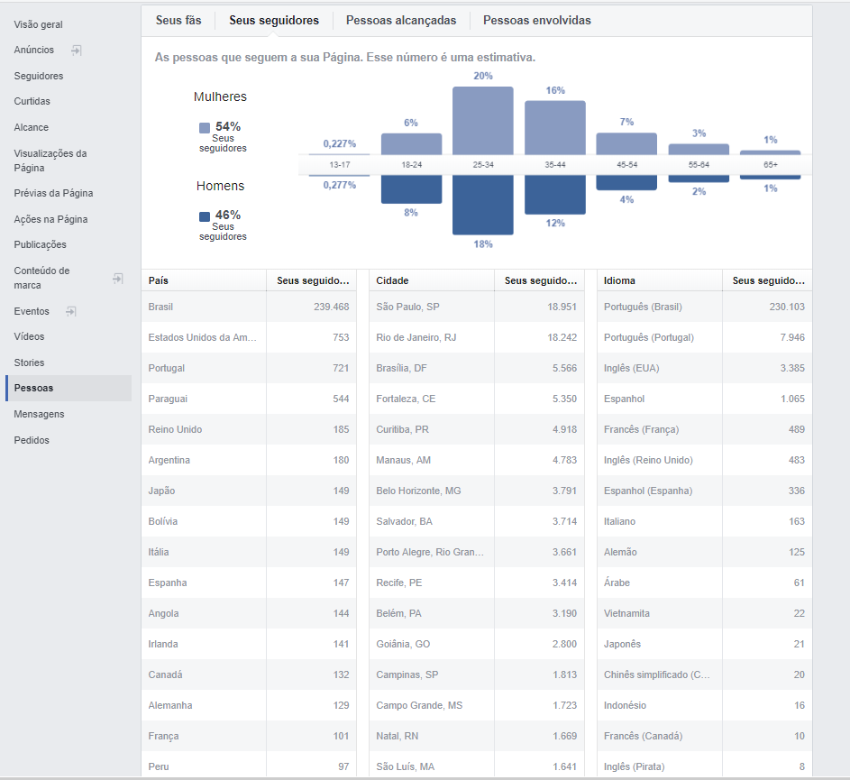Open Seguidores in the sidebar

[x=39, y=76]
